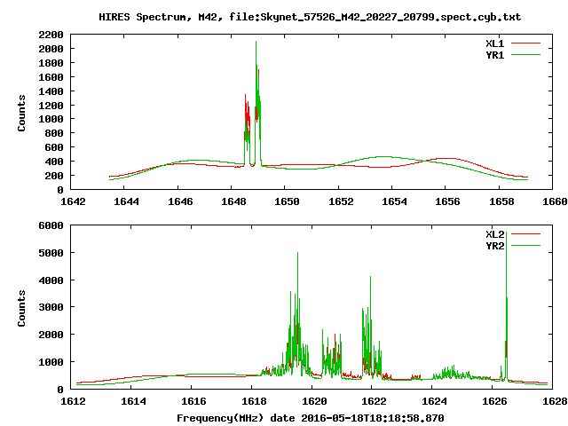Viewport: 568px width, 426px height.
Task: Click the green YR1 legend line sample
Action: pyautogui.click(x=525, y=54)
